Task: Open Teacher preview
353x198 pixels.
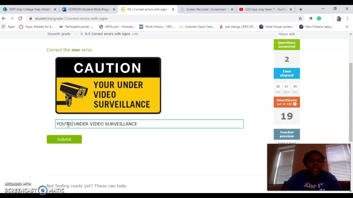Action: (287, 134)
